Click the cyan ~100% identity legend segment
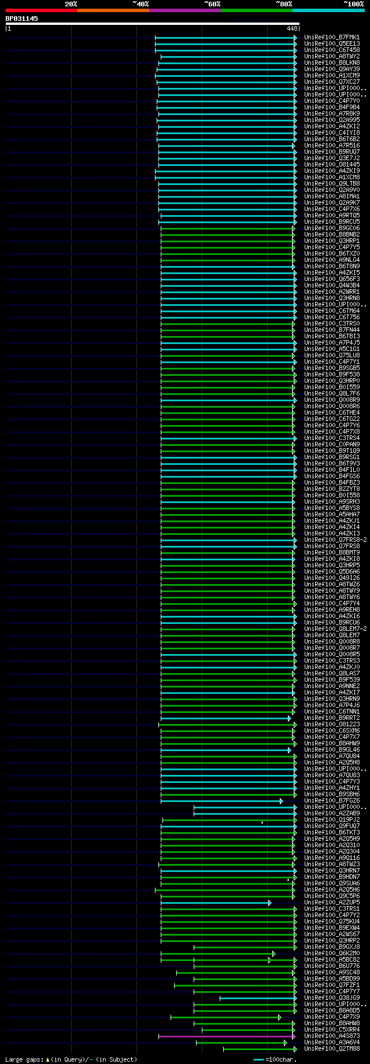The height and width of the screenshot is (1064, 370). [x=328, y=10]
